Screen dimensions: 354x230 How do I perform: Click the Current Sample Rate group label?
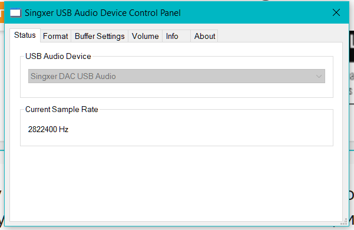(62, 109)
